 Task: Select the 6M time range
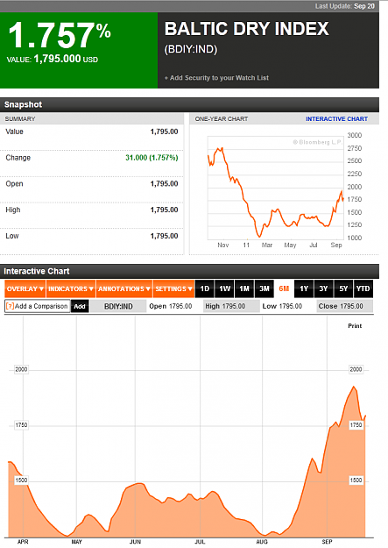click(284, 288)
